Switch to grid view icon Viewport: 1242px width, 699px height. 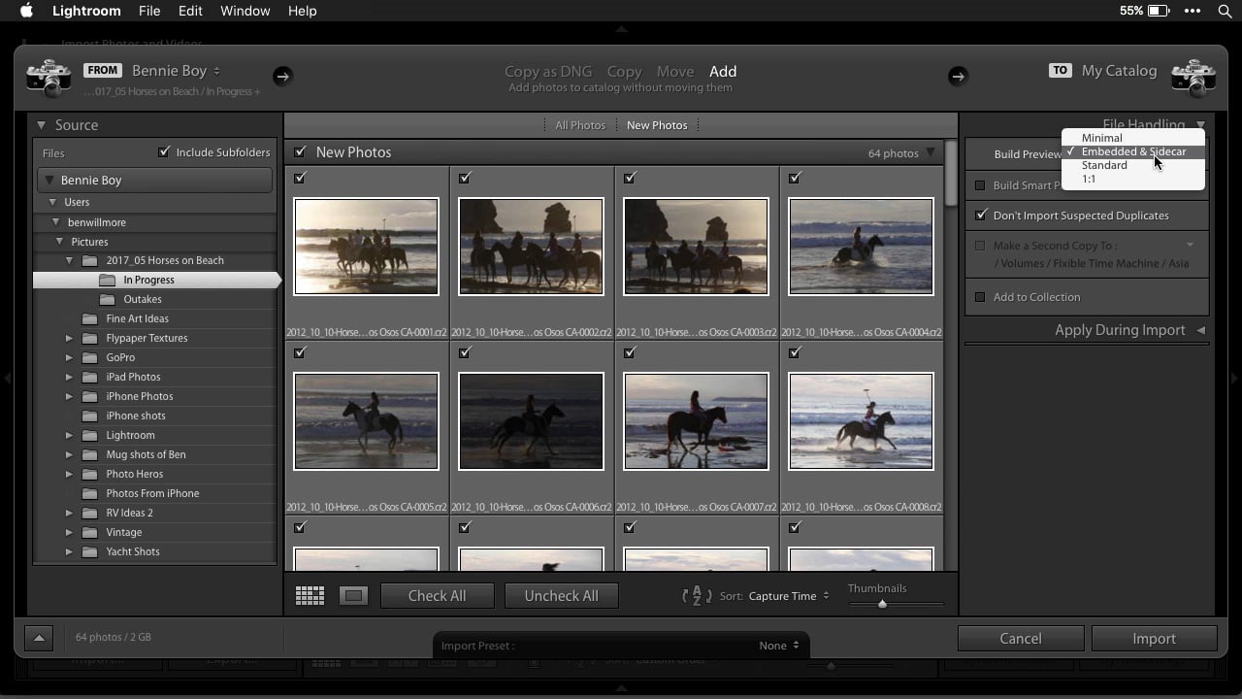pyautogui.click(x=310, y=596)
